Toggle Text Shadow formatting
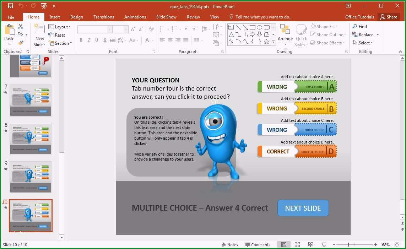406x249 pixels. [x=104, y=40]
